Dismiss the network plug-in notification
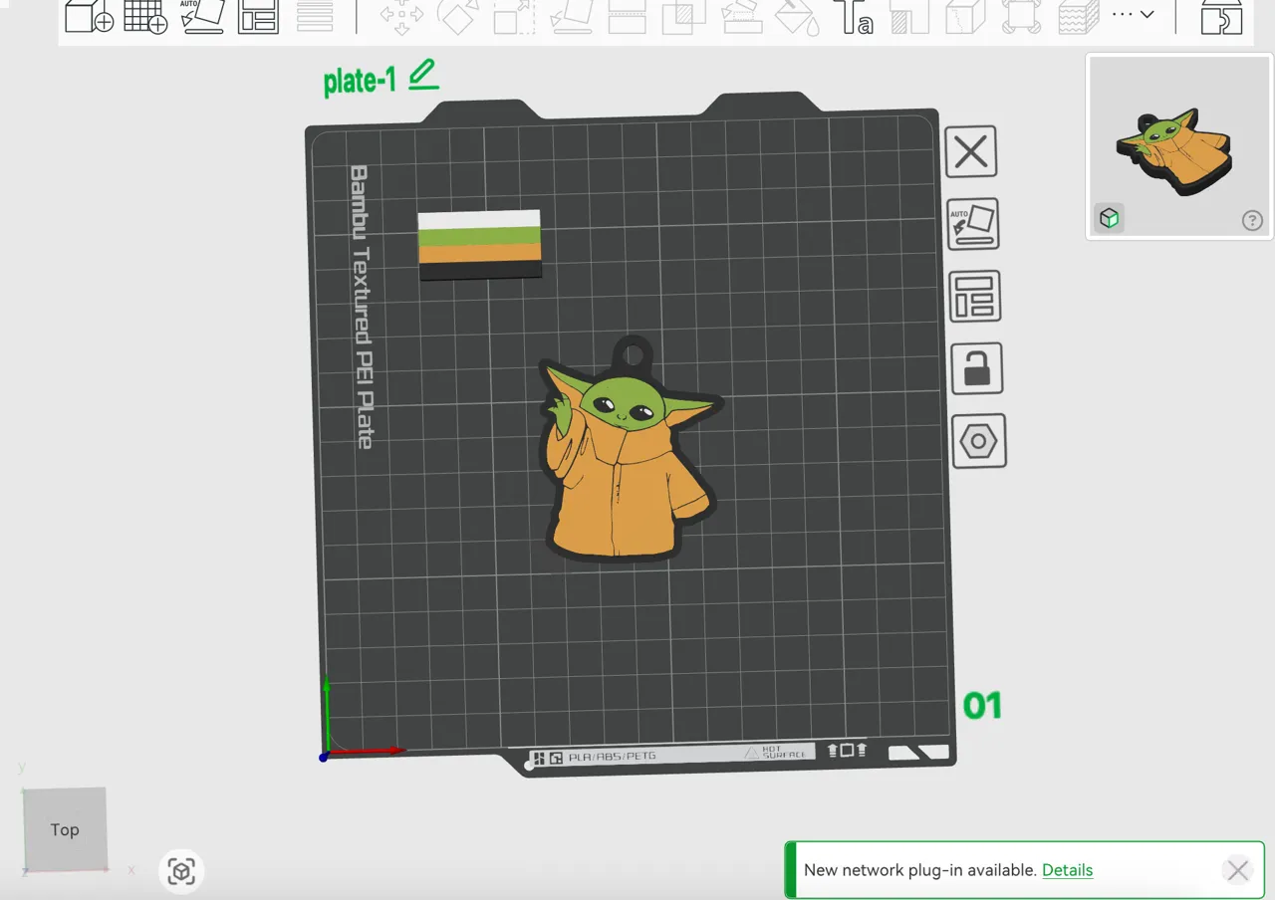The height and width of the screenshot is (900, 1275). click(x=1237, y=870)
